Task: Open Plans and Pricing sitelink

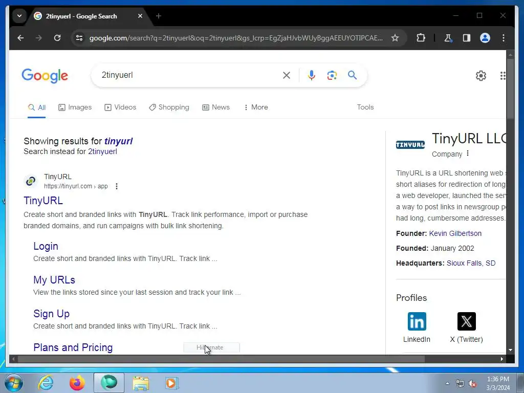Action: point(73,347)
